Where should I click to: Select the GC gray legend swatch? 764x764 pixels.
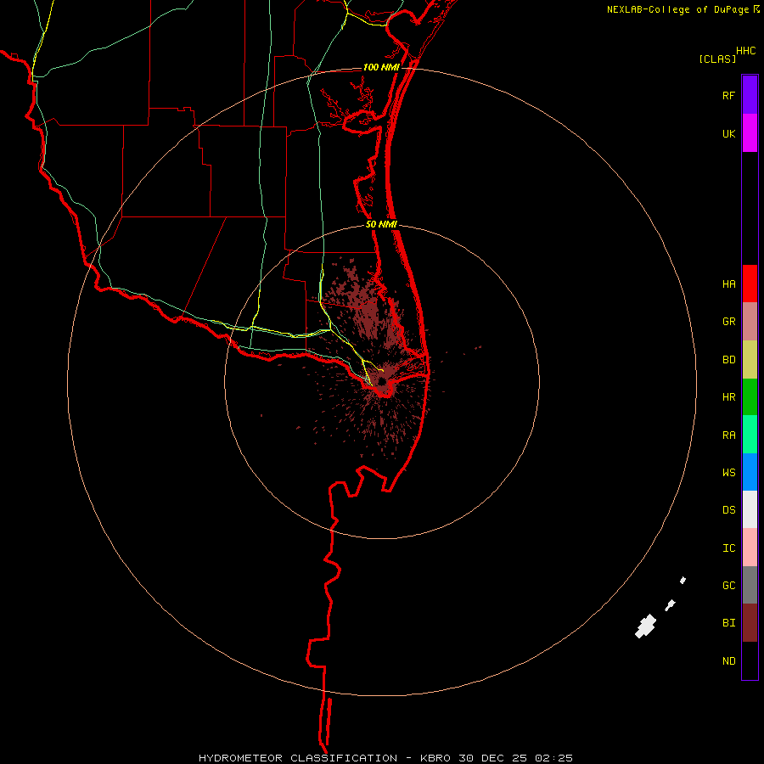tap(750, 585)
